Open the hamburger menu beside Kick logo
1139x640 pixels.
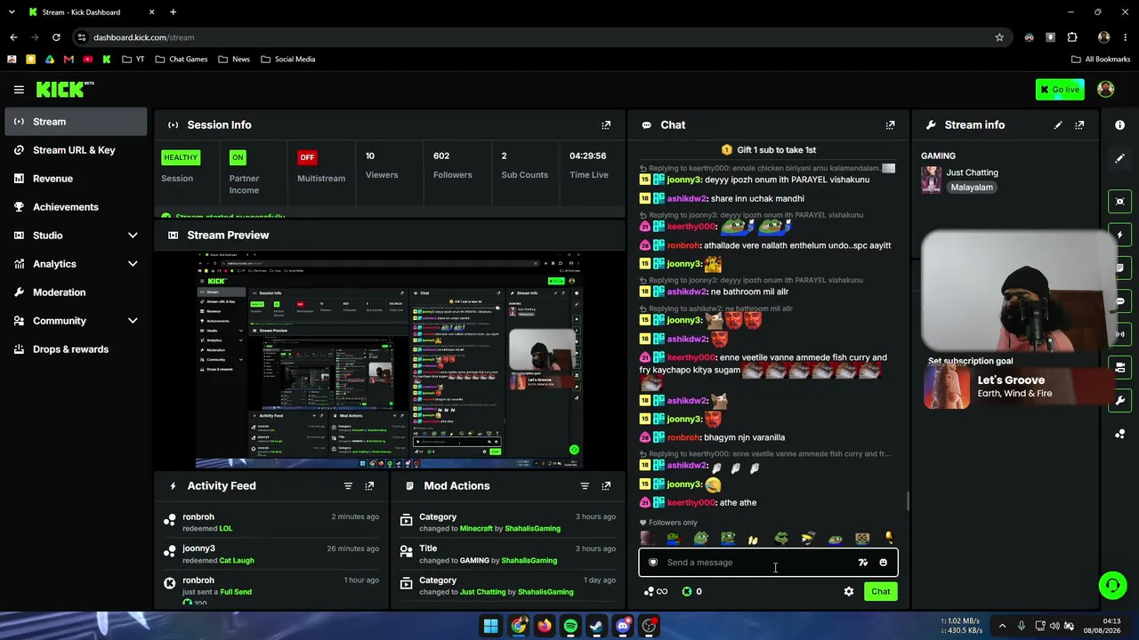point(19,90)
